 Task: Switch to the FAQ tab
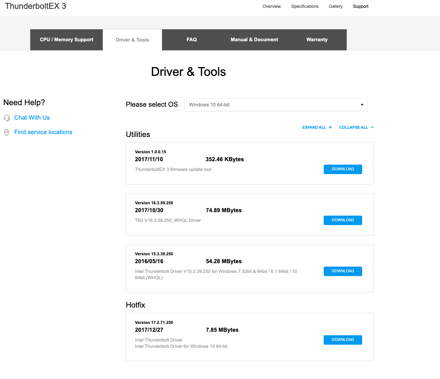(192, 40)
